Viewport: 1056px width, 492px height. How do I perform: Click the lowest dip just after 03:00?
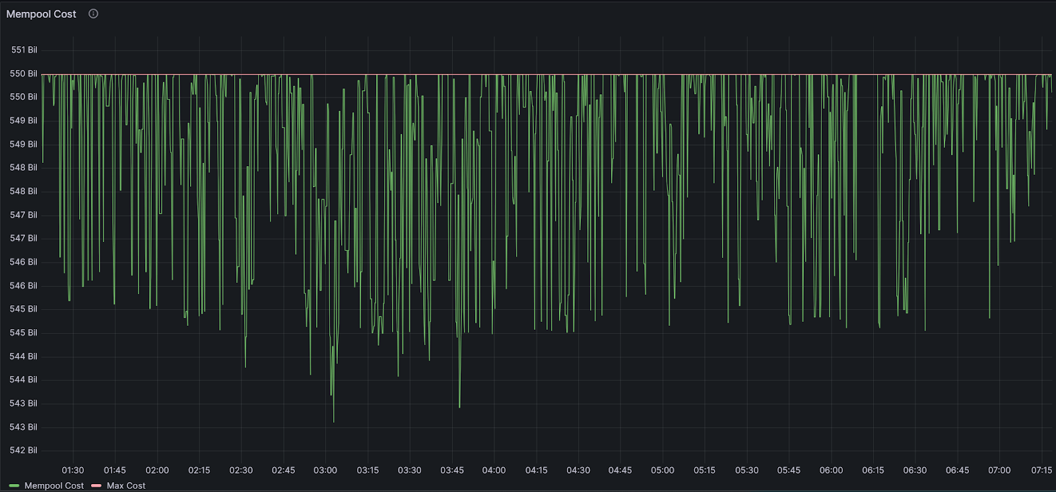[333, 421]
